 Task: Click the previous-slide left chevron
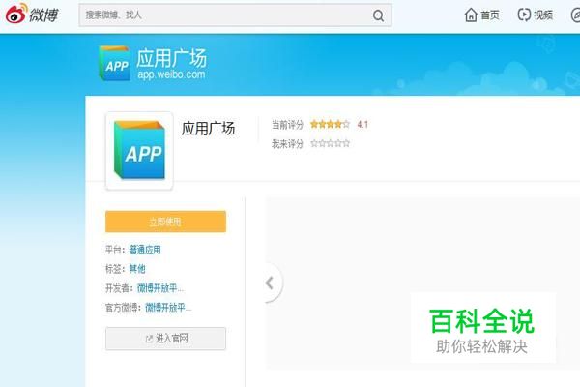270,283
